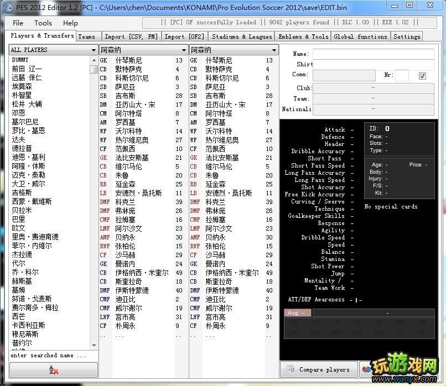Open the Settings tab
Screen dimensions: 446x386
click(x=407, y=36)
